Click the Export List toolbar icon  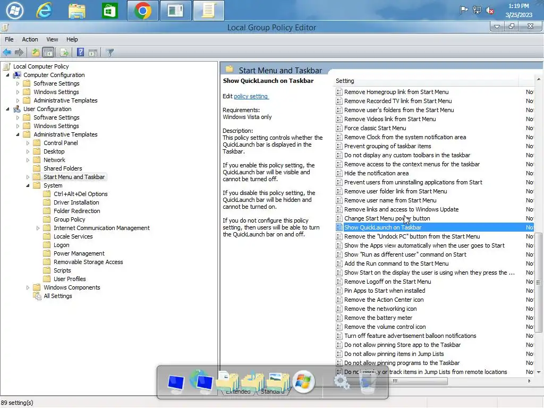click(64, 53)
